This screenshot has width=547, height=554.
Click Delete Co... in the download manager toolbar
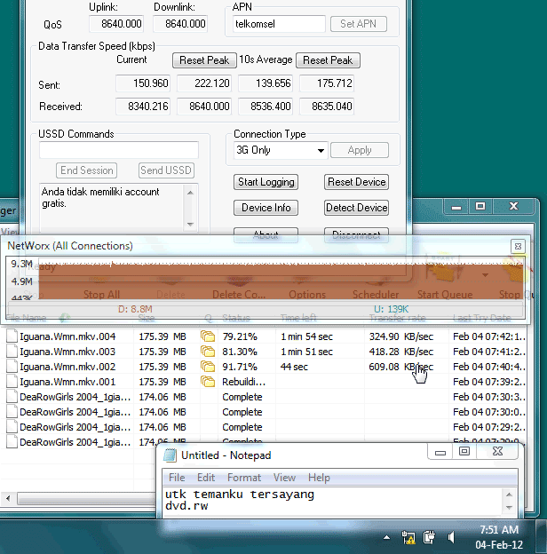(x=239, y=295)
